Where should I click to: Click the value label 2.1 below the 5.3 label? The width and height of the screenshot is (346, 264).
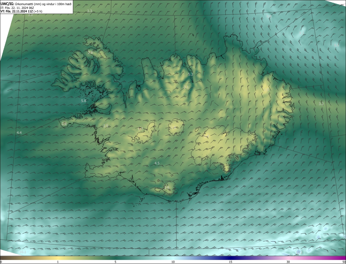[186, 87]
